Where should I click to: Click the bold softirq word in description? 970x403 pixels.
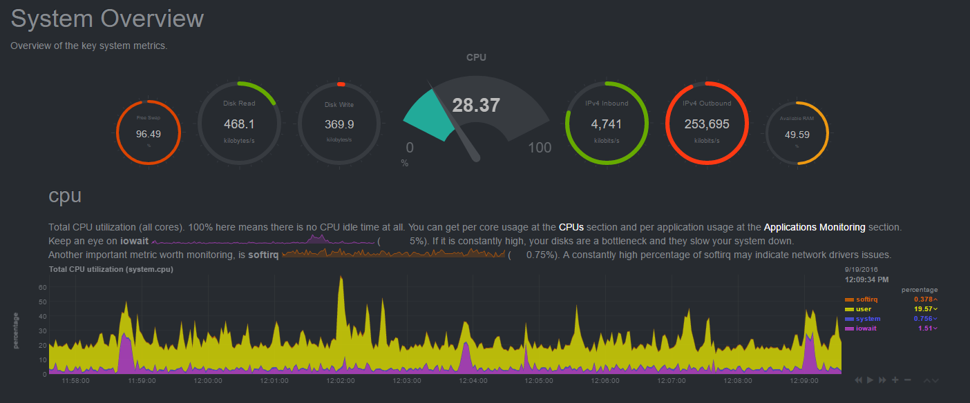[x=263, y=255]
